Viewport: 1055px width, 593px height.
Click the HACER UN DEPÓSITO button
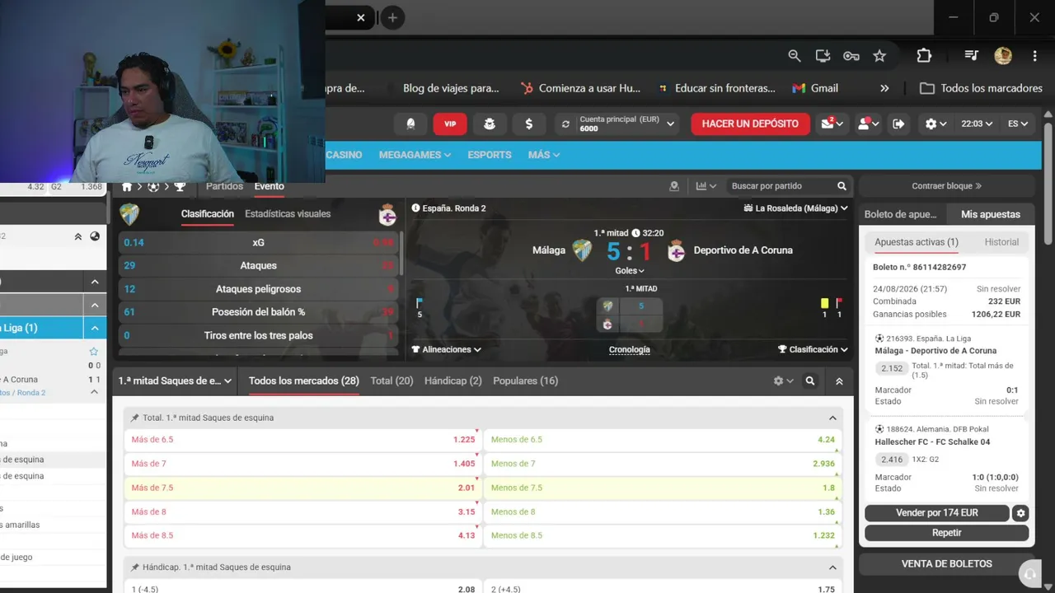point(750,124)
